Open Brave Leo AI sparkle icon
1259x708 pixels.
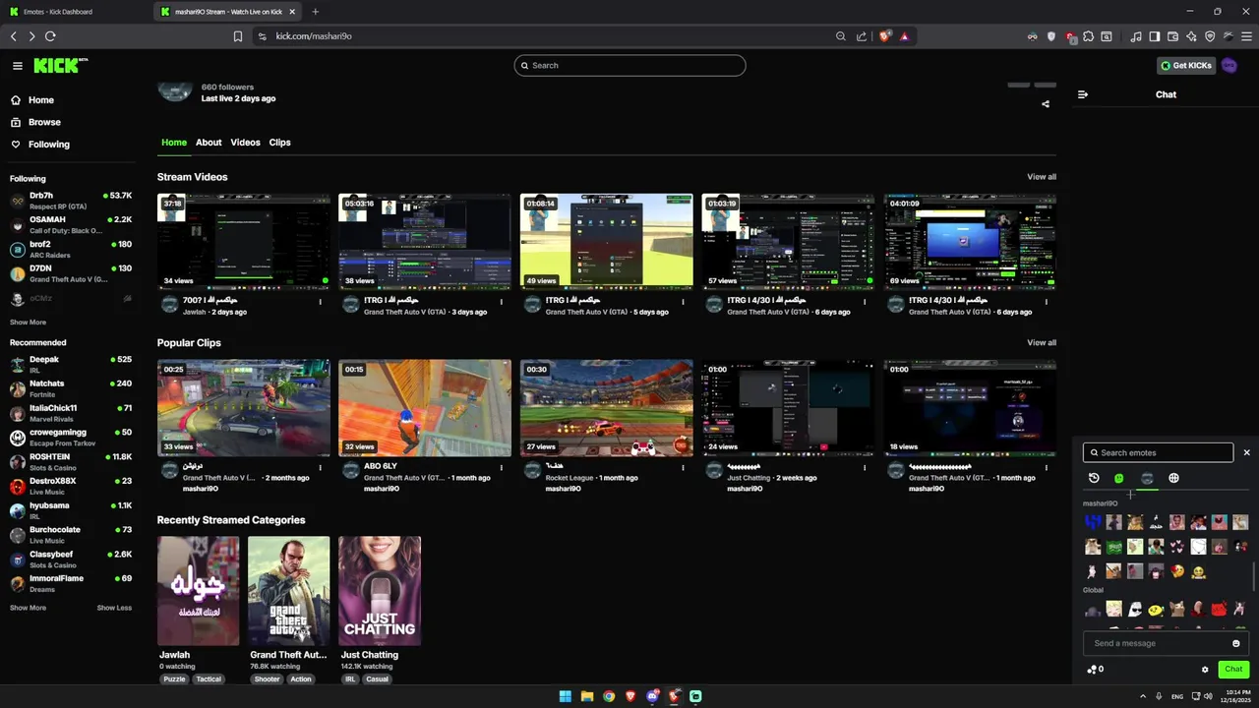[x=1191, y=36]
